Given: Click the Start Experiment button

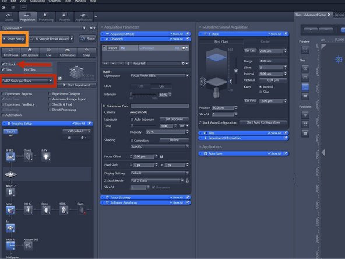Looking at the screenshot, I should pyautogui.click(x=76, y=85).
